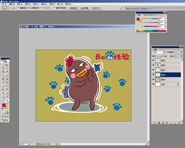Select the Eraser tool

pyautogui.click(x=3, y=82)
